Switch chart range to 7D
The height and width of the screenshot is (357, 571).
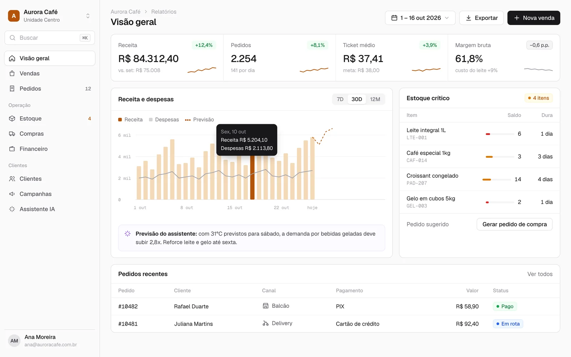(340, 99)
